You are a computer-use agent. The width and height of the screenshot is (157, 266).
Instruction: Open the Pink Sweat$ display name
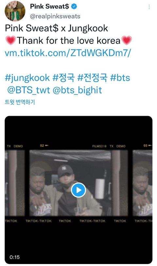coord(49,7)
